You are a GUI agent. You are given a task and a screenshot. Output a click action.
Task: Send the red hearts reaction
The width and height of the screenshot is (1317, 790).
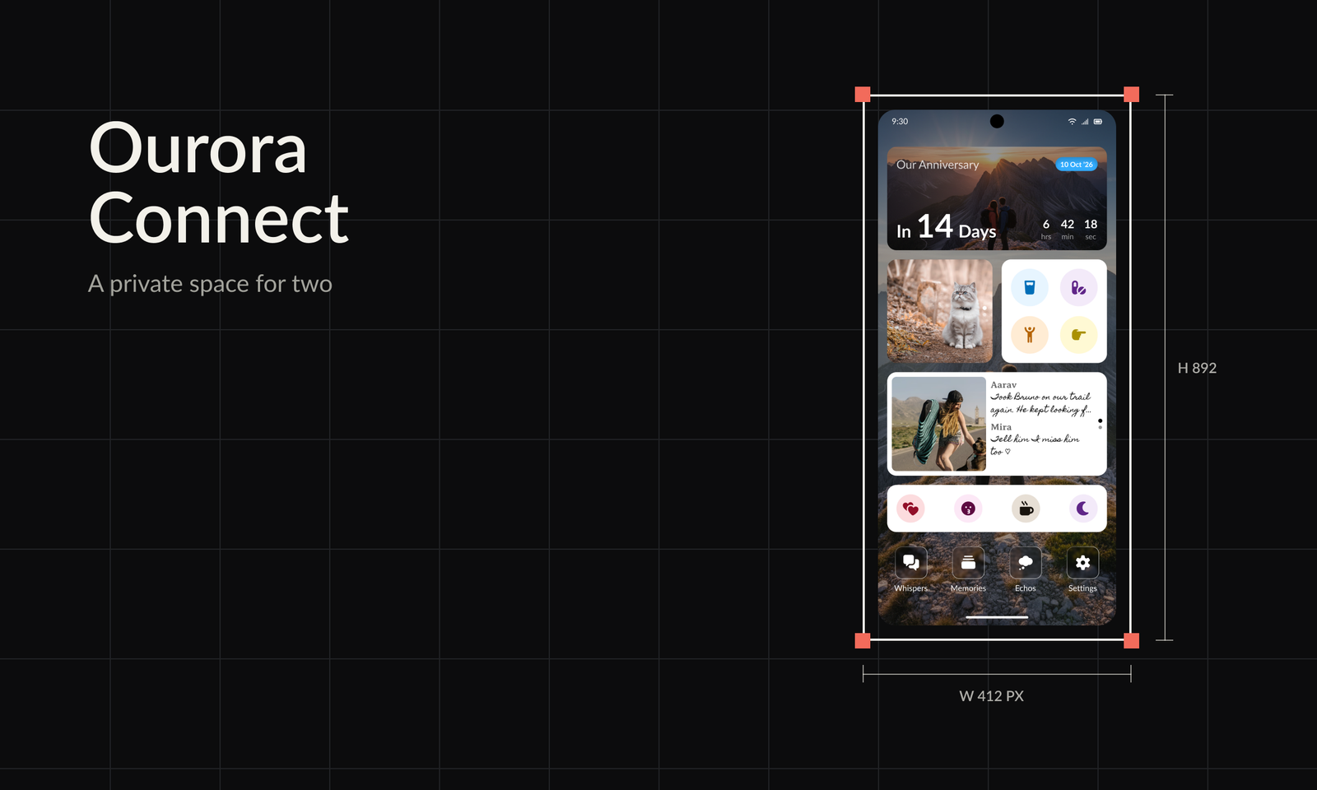[x=911, y=509]
